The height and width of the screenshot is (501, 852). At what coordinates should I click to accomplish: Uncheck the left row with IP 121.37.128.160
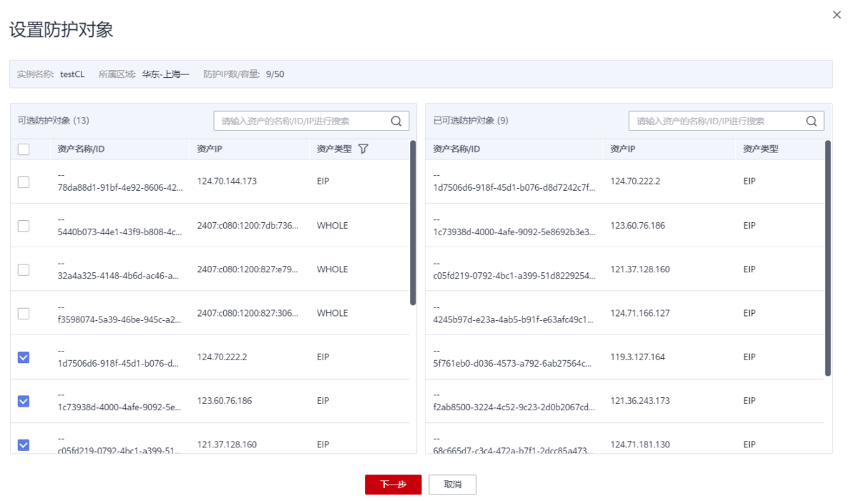pos(24,445)
